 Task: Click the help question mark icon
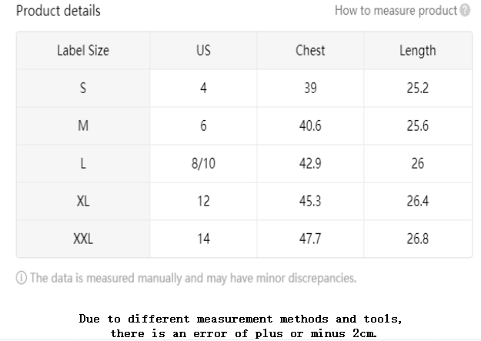click(465, 10)
